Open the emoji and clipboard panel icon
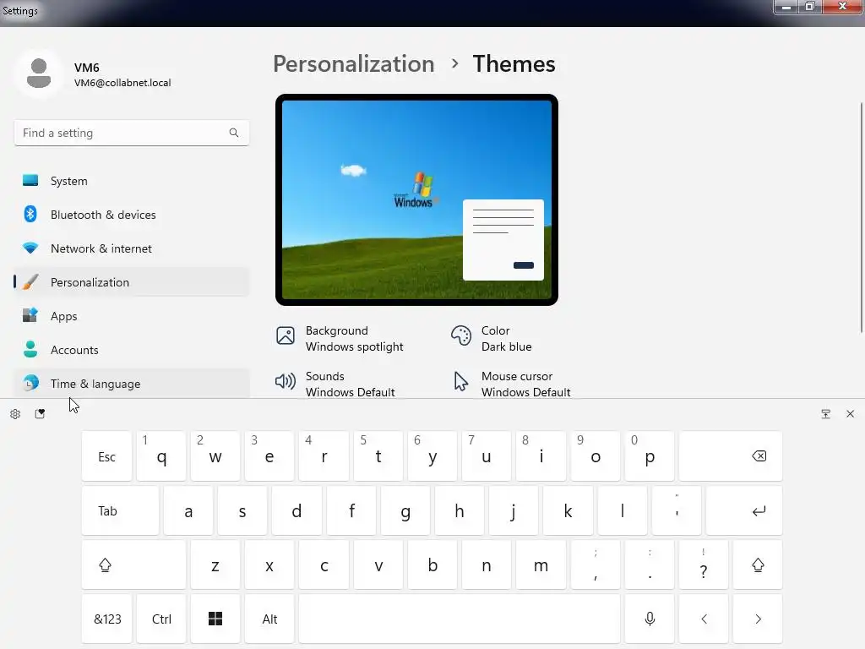 pyautogui.click(x=40, y=414)
